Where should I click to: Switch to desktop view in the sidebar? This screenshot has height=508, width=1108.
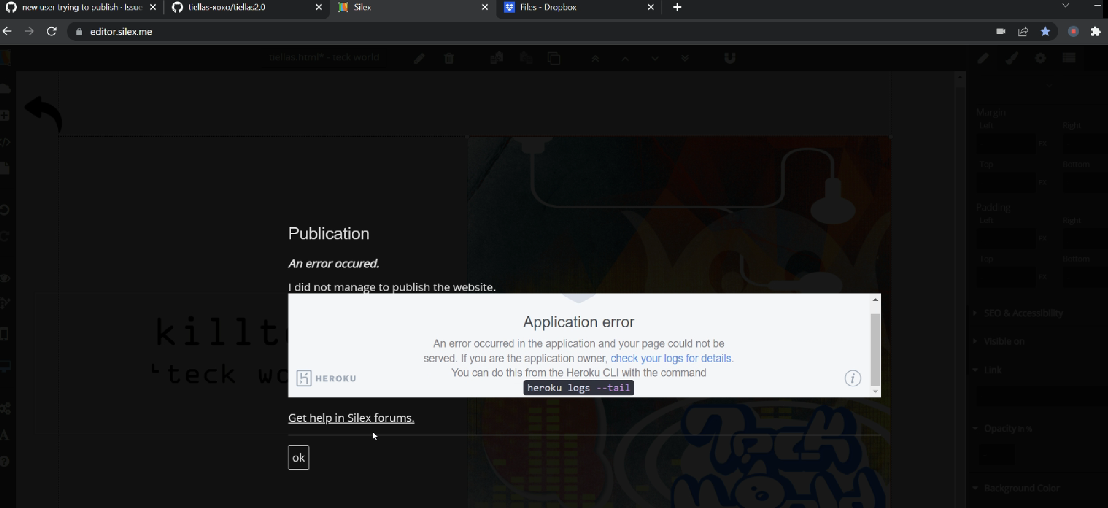coord(5,365)
